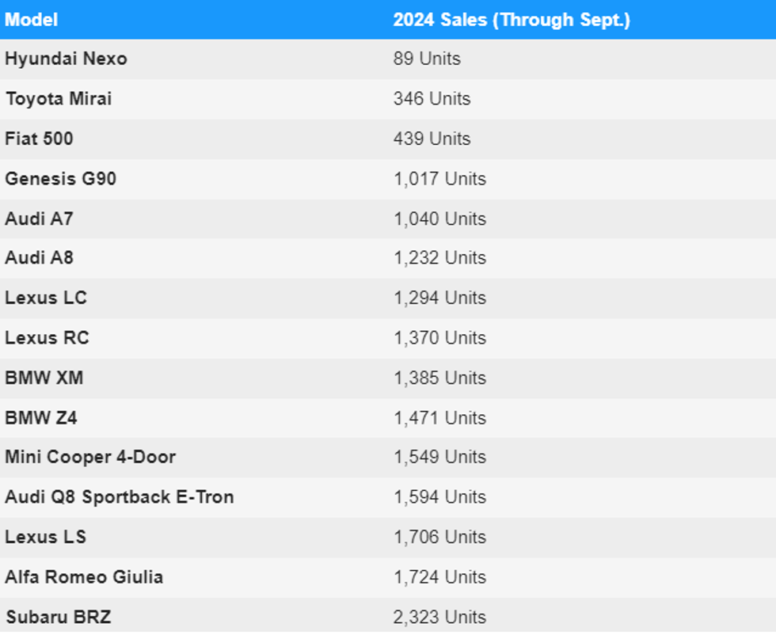
Task: Click the 2024 Sales (Through Sept.) header
Action: point(512,20)
